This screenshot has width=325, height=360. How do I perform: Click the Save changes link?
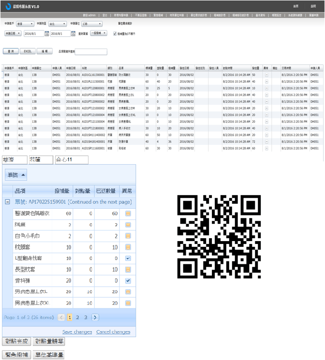(77, 332)
